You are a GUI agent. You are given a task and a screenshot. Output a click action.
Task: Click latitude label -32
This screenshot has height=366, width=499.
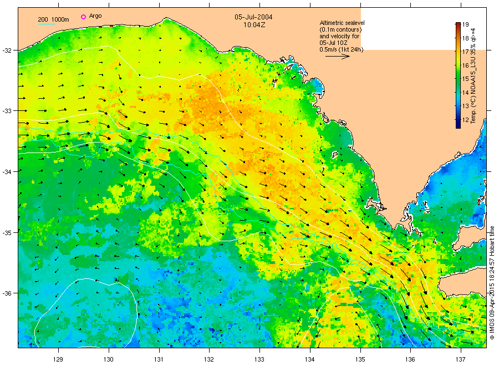coord(7,50)
